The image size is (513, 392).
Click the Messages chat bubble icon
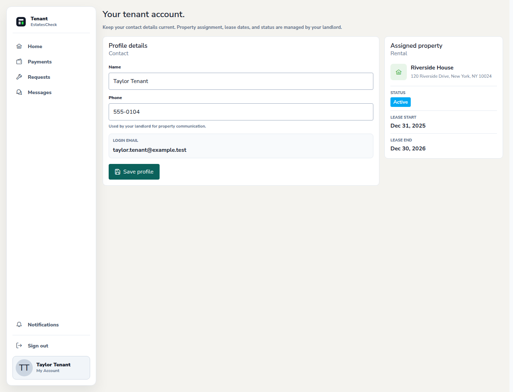click(19, 92)
